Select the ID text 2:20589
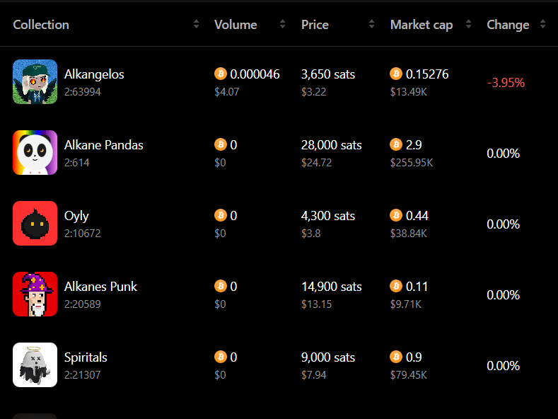Screen dimensions: 558x419 (82, 304)
